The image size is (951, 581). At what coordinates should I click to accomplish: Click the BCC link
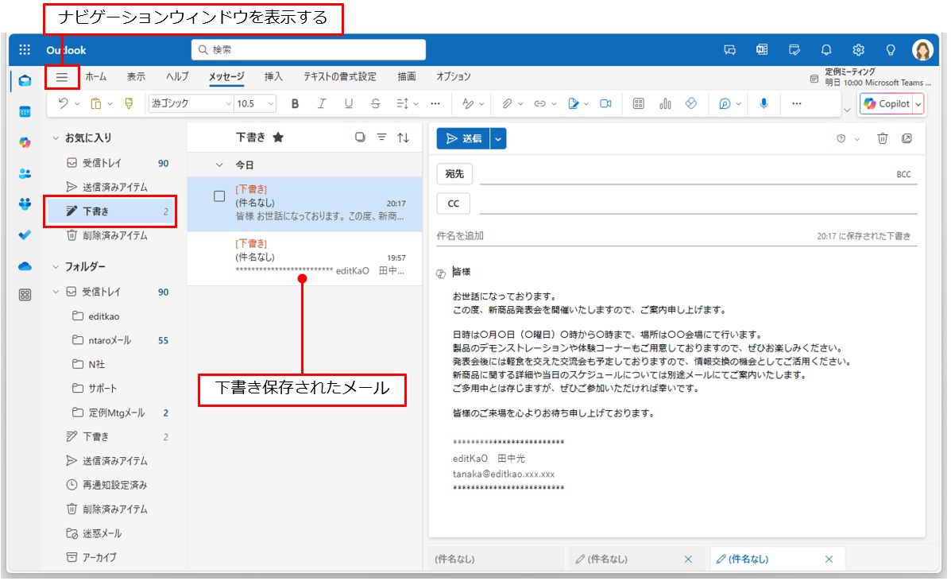coord(903,175)
